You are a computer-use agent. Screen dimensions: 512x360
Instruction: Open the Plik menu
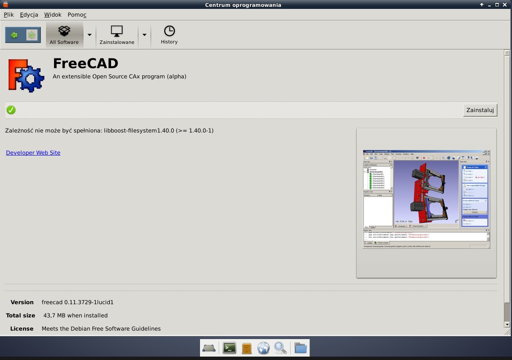pos(9,14)
